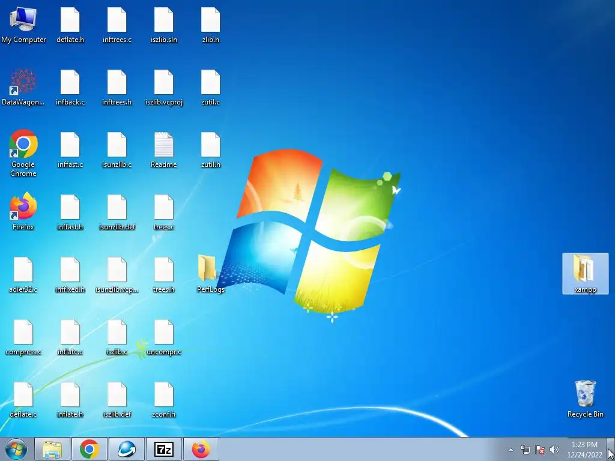The image size is (615, 461).
Task: Select the trees.h file icon
Action: (163, 275)
